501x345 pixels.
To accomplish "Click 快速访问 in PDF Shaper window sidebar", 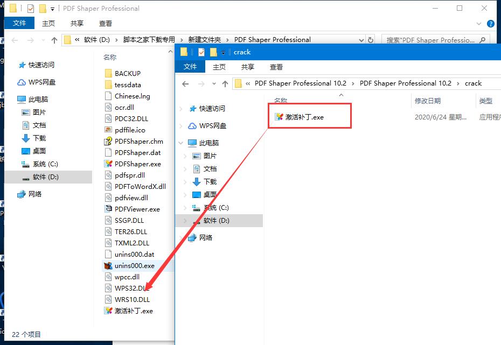I will tap(37, 65).
